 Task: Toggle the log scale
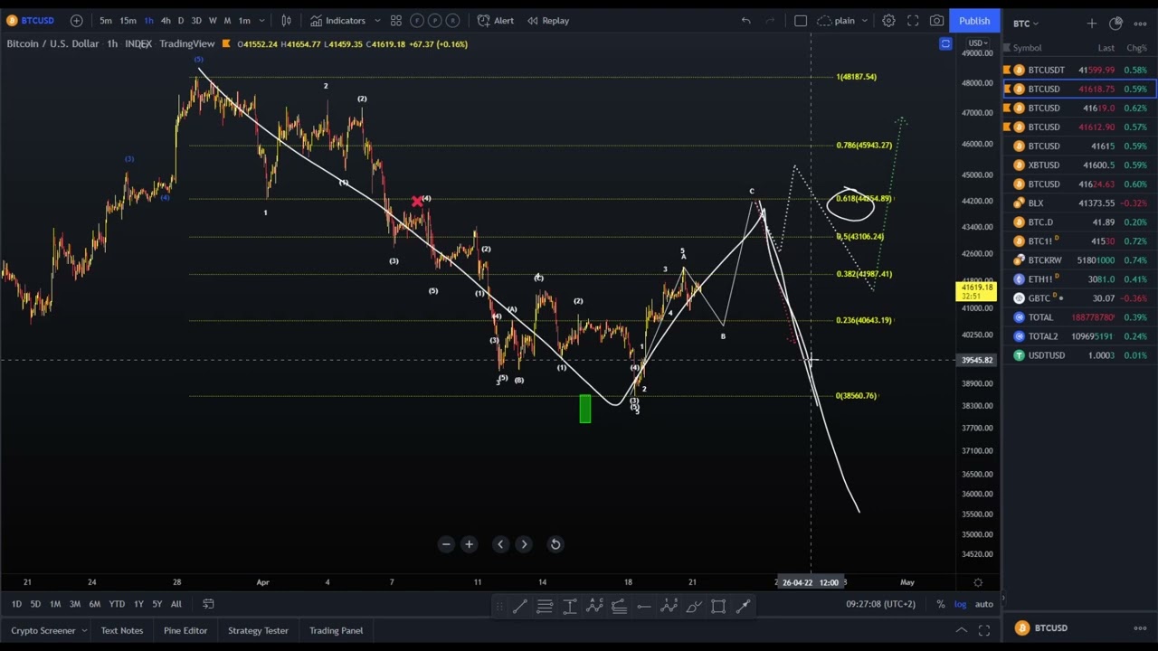[960, 604]
